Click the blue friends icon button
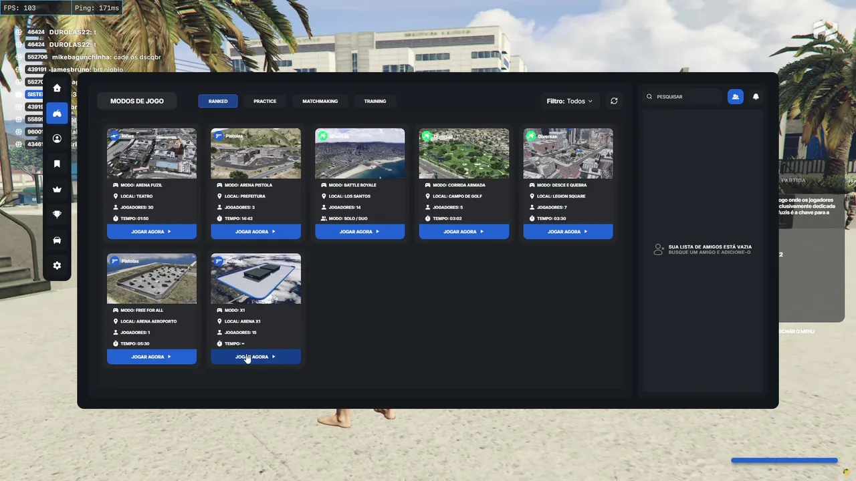This screenshot has height=481, width=856. click(x=735, y=97)
